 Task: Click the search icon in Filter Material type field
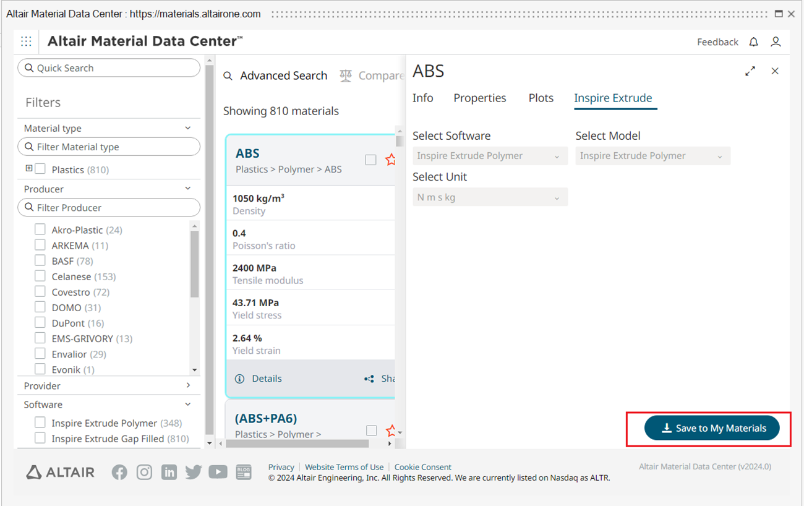click(x=29, y=147)
